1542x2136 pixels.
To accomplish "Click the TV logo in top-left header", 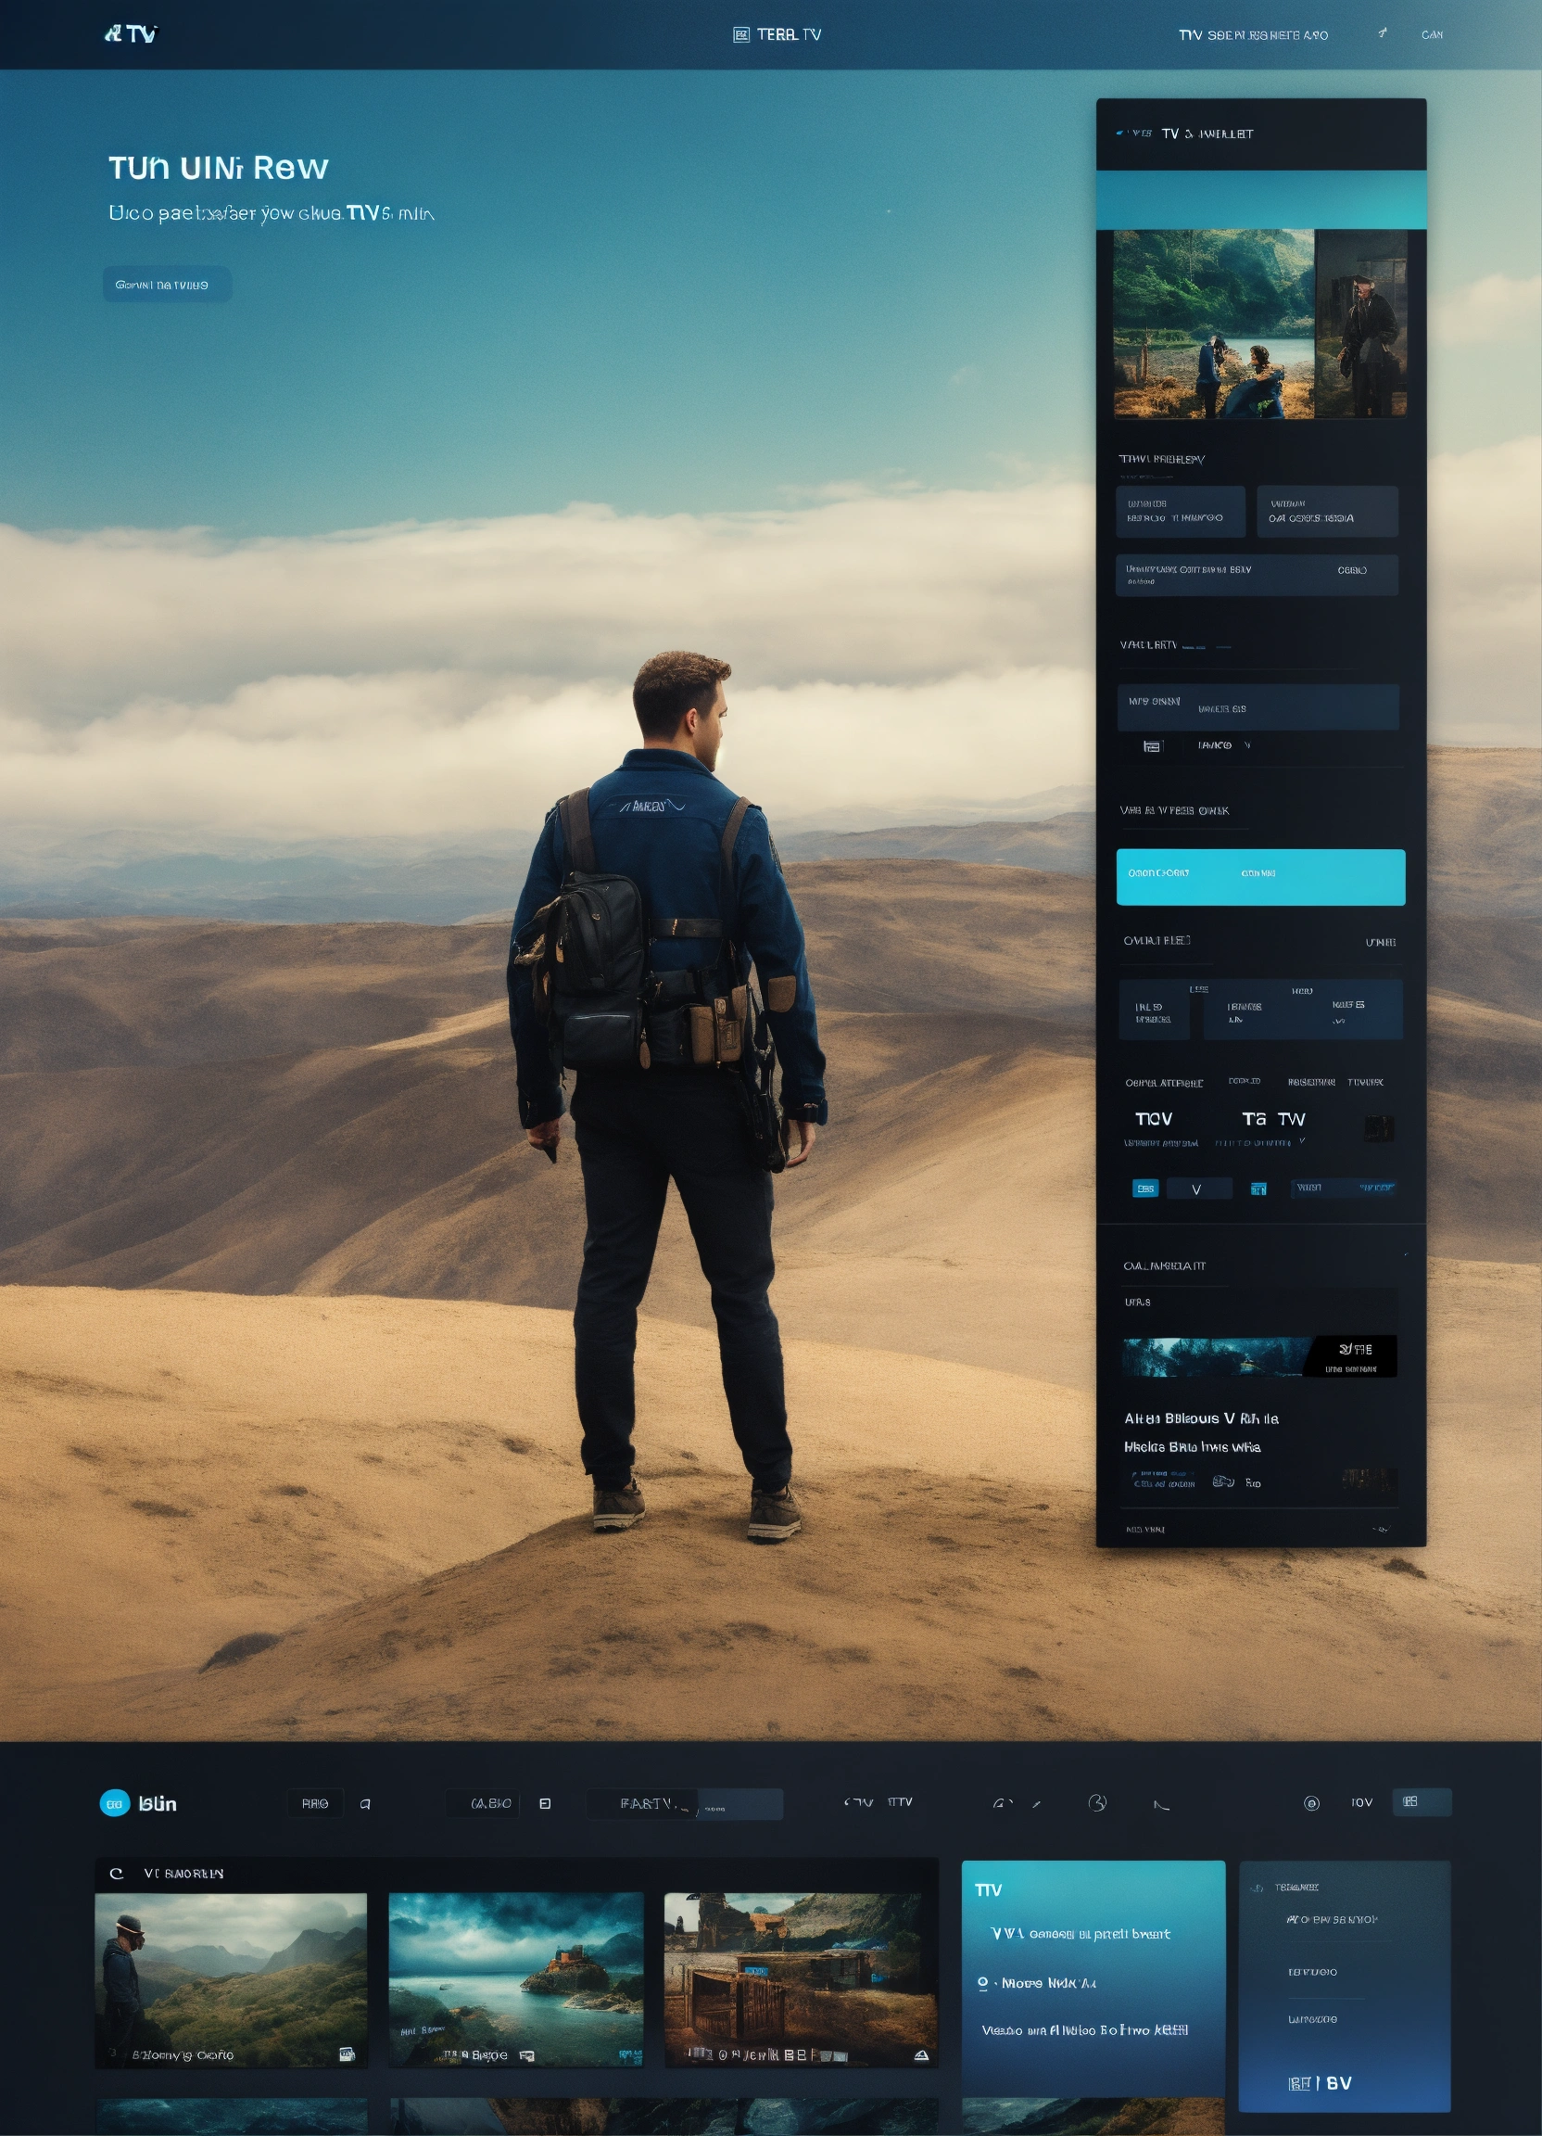I will pyautogui.click(x=131, y=34).
